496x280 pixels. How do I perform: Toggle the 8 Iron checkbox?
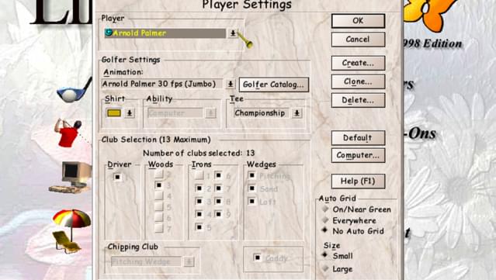click(218, 201)
